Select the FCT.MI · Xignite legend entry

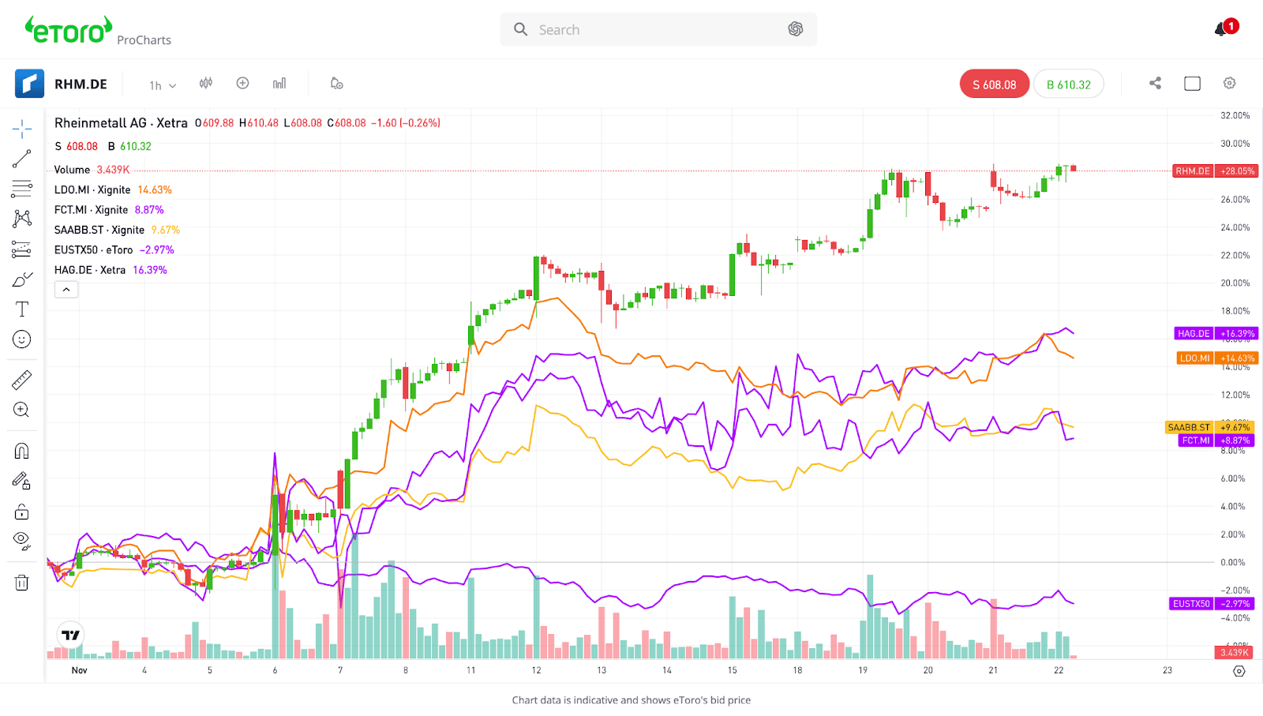point(109,210)
